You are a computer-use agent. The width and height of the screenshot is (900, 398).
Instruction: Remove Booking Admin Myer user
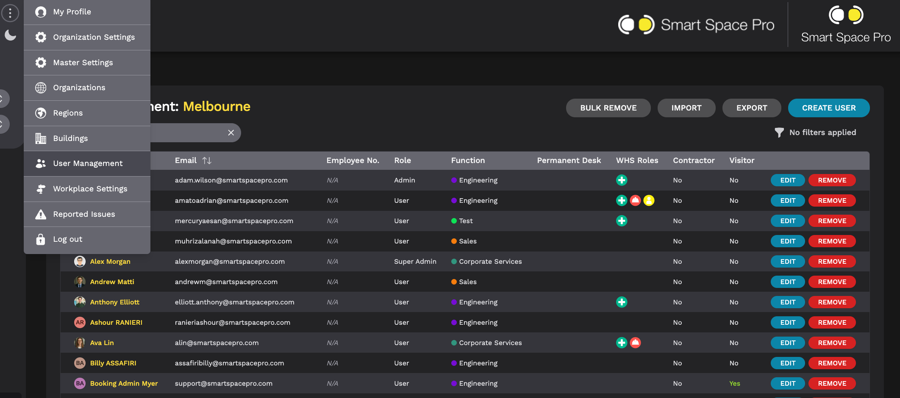point(832,384)
